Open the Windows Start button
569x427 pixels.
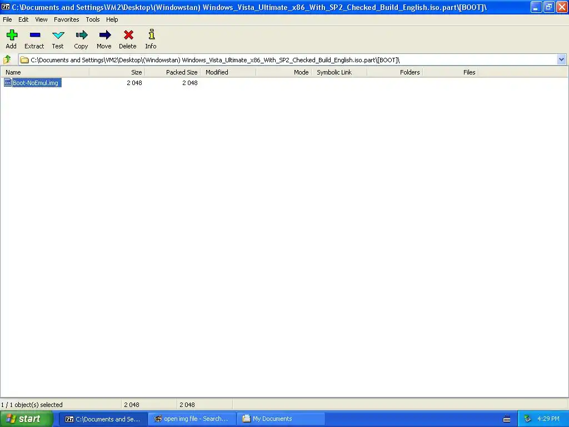[27, 419]
